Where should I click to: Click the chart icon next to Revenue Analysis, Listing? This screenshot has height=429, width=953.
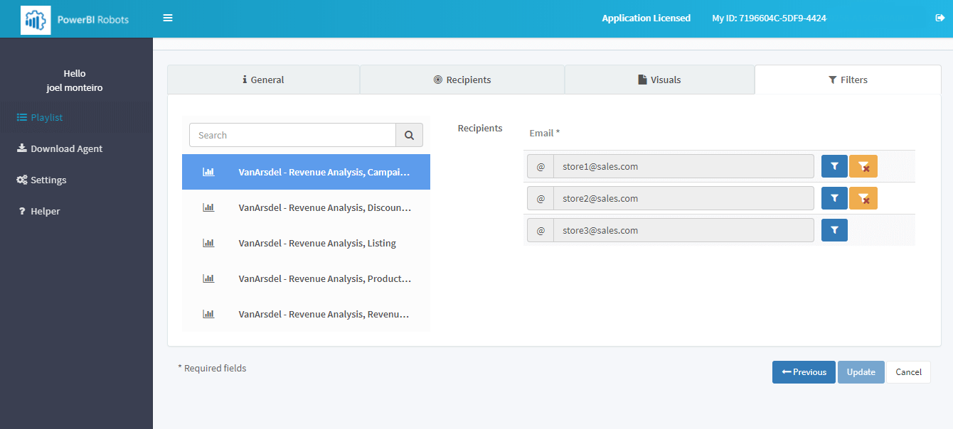click(208, 242)
